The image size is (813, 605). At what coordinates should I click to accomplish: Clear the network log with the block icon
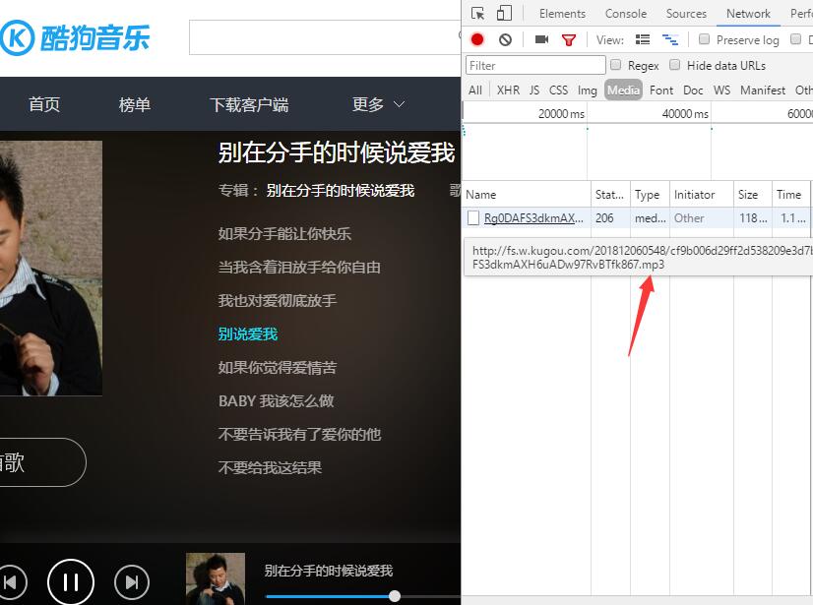coord(502,39)
